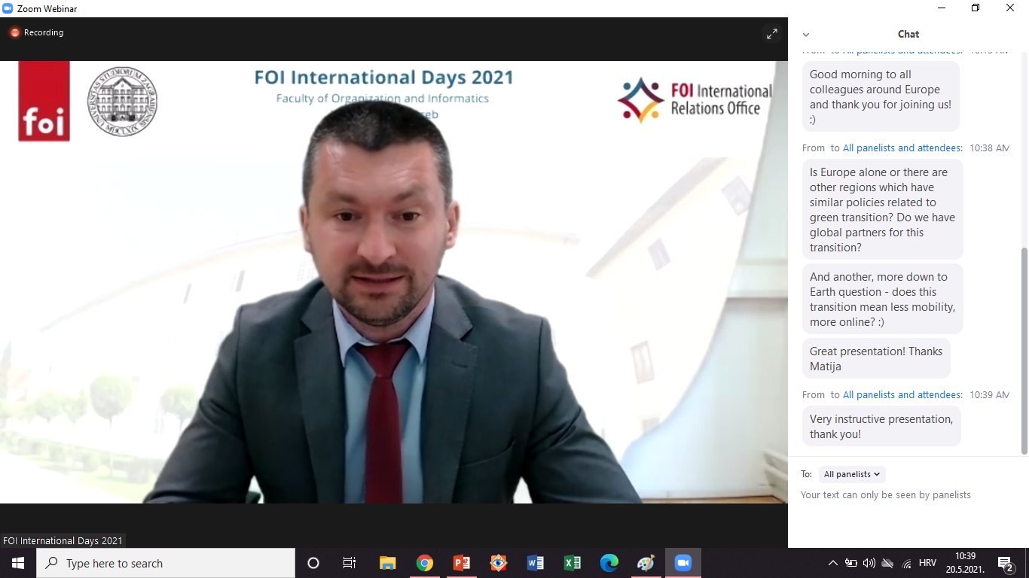The height and width of the screenshot is (578, 1029).
Task: Open Google Chrome from the taskbar
Action: 425,563
